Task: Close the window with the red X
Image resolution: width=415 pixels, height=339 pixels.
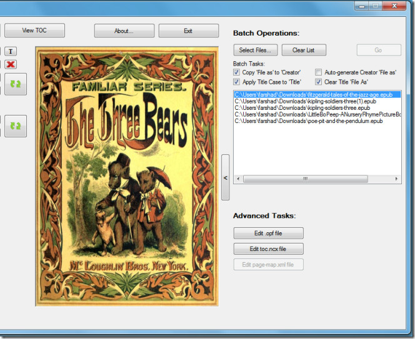Action: (397, 5)
